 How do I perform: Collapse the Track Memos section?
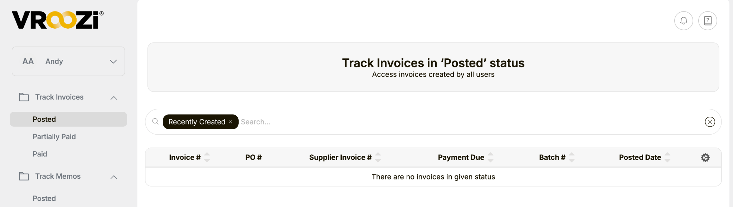tap(114, 177)
